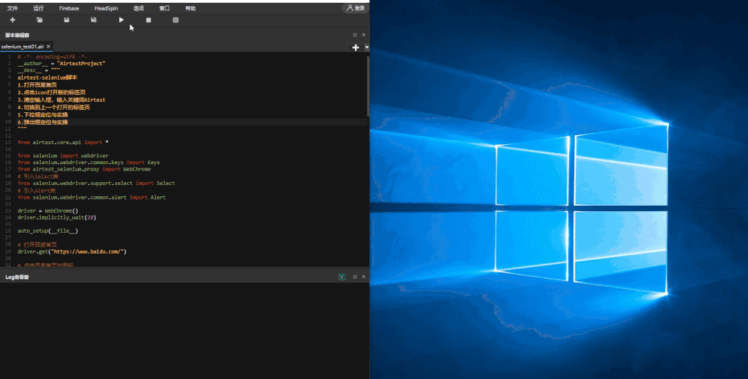Click the '6.弹出框定位与实操' line
Screen dimensions: 748x379
coord(42,122)
